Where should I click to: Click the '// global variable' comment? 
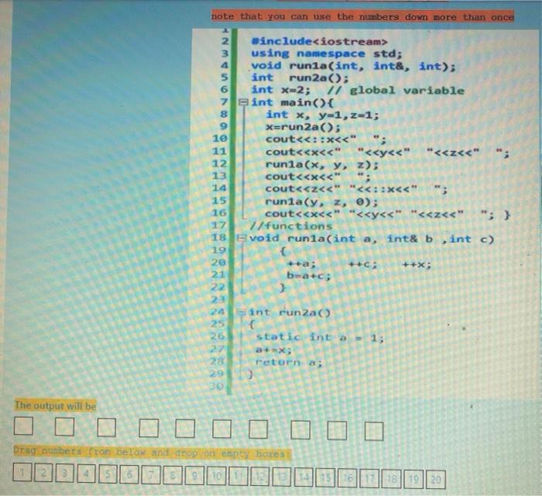pos(396,91)
